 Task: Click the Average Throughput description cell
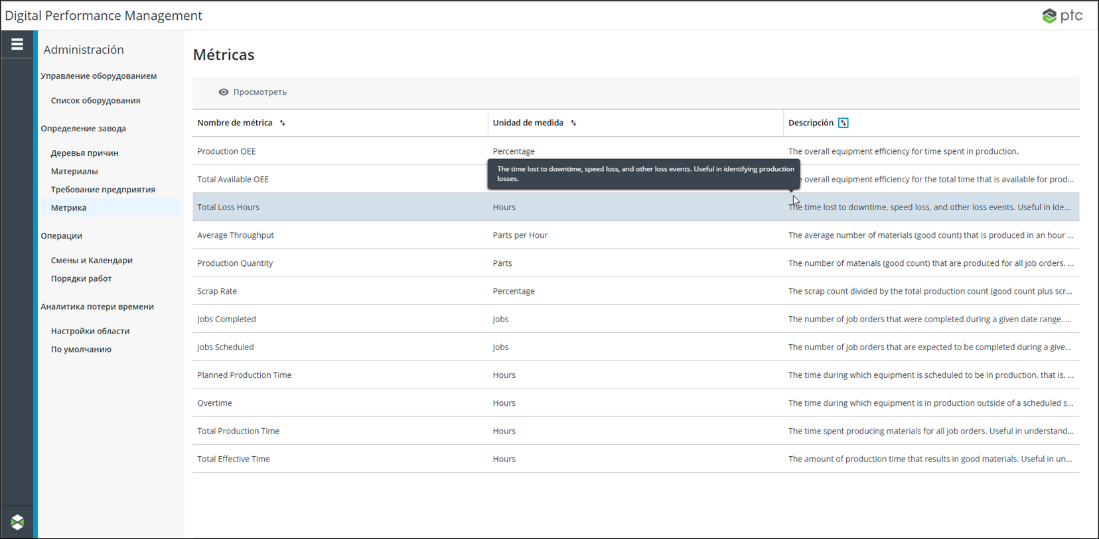coord(930,235)
